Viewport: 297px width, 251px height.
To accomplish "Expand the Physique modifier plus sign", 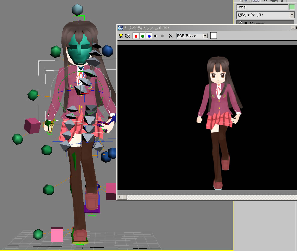I will click(246, 23).
